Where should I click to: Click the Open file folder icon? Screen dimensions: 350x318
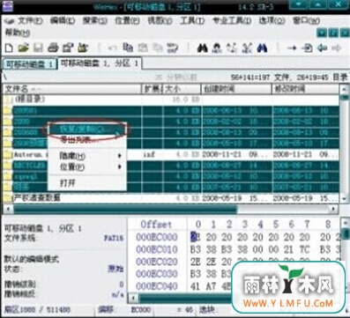pyautogui.click(x=23, y=48)
